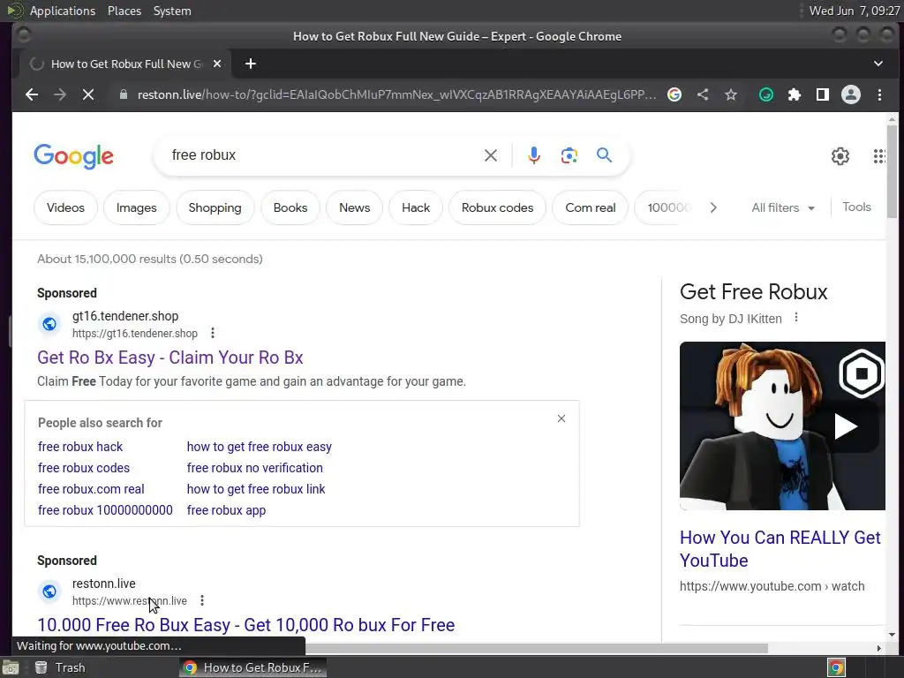Viewport: 904px width, 678px height.
Task: Select the Hack filter chip
Action: tap(416, 207)
